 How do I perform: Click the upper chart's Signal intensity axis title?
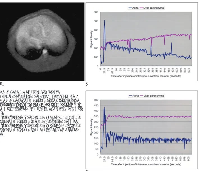click(x=91, y=39)
